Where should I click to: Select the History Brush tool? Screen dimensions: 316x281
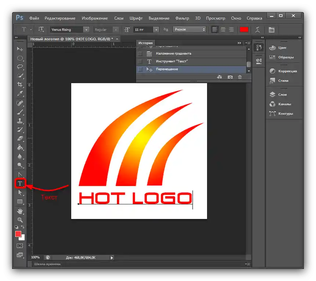coord(20,129)
